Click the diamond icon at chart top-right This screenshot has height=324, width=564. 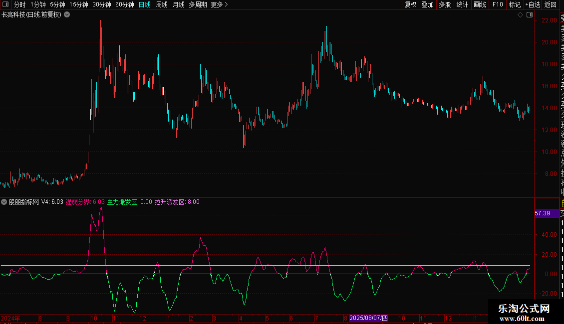pyautogui.click(x=520, y=15)
